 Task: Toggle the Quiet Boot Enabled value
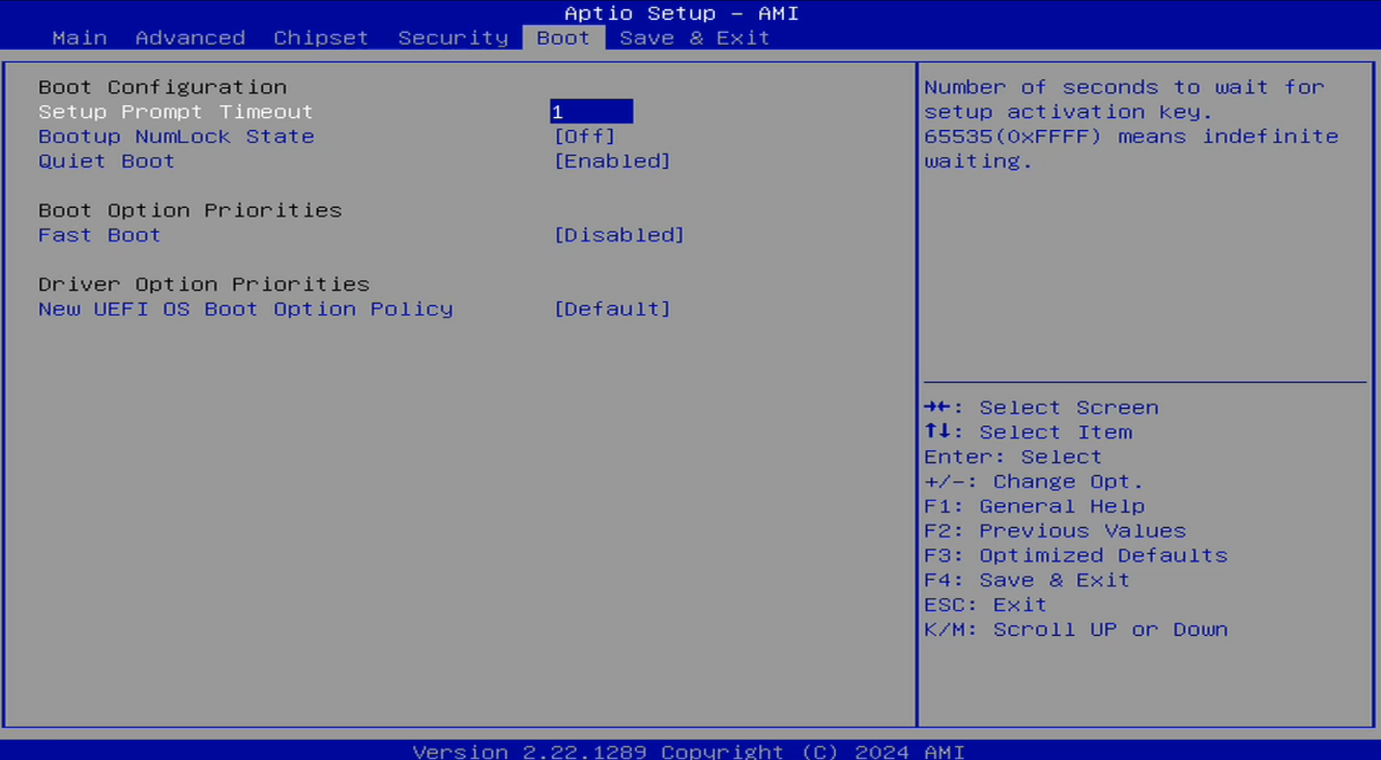612,161
